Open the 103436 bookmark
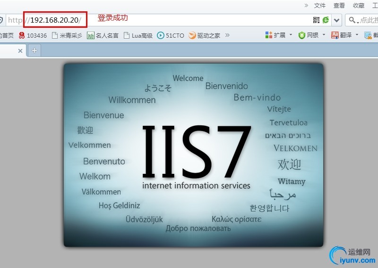The image size is (378, 268). (33, 36)
